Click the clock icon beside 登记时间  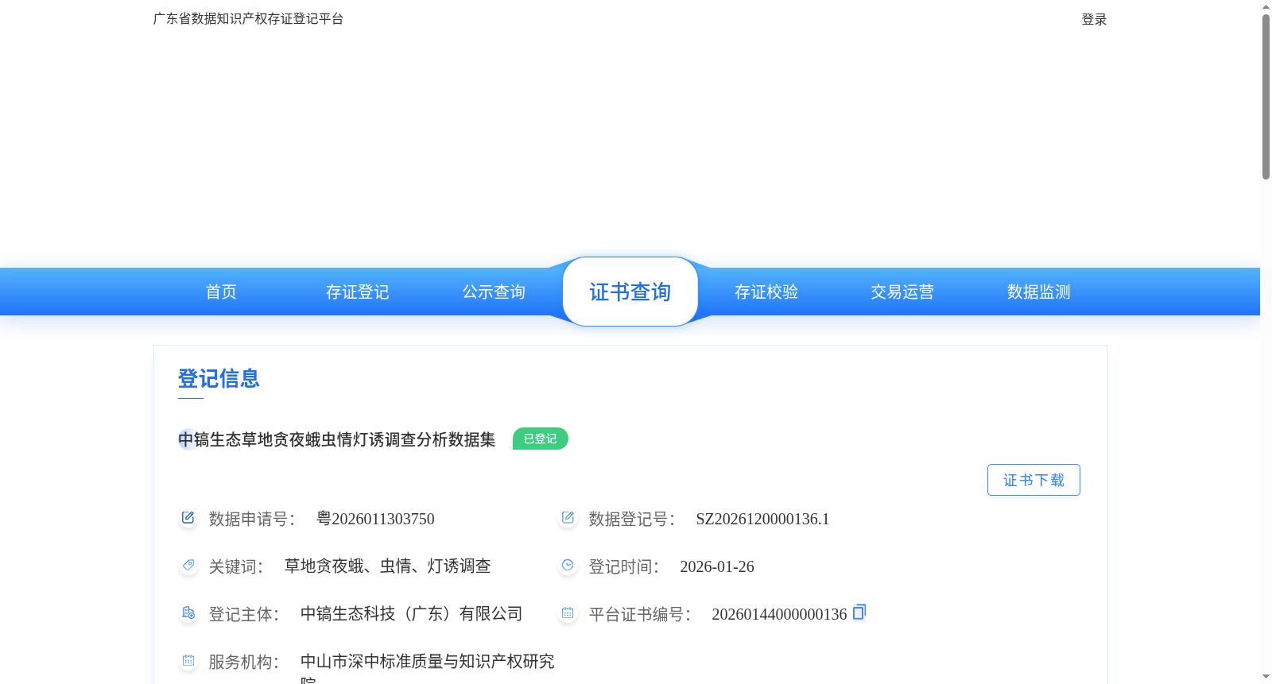tap(568, 565)
